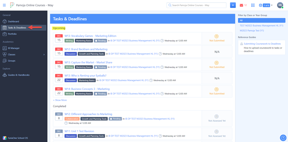
Task: Click class link in Who is Renting row
Action: click(124, 80)
